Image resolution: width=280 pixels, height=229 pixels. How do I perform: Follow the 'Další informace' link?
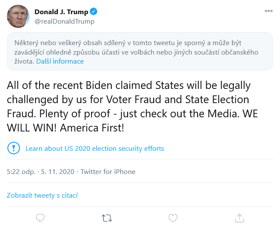pos(60,61)
